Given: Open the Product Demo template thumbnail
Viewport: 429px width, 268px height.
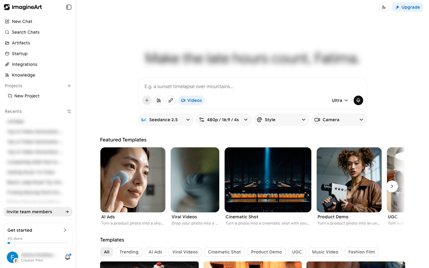Looking at the screenshot, I should [349, 180].
